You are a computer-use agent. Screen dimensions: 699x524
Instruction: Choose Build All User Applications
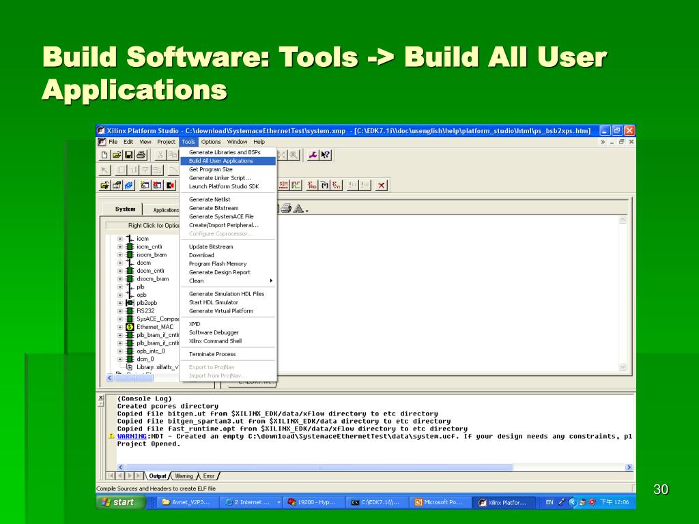pos(228,161)
